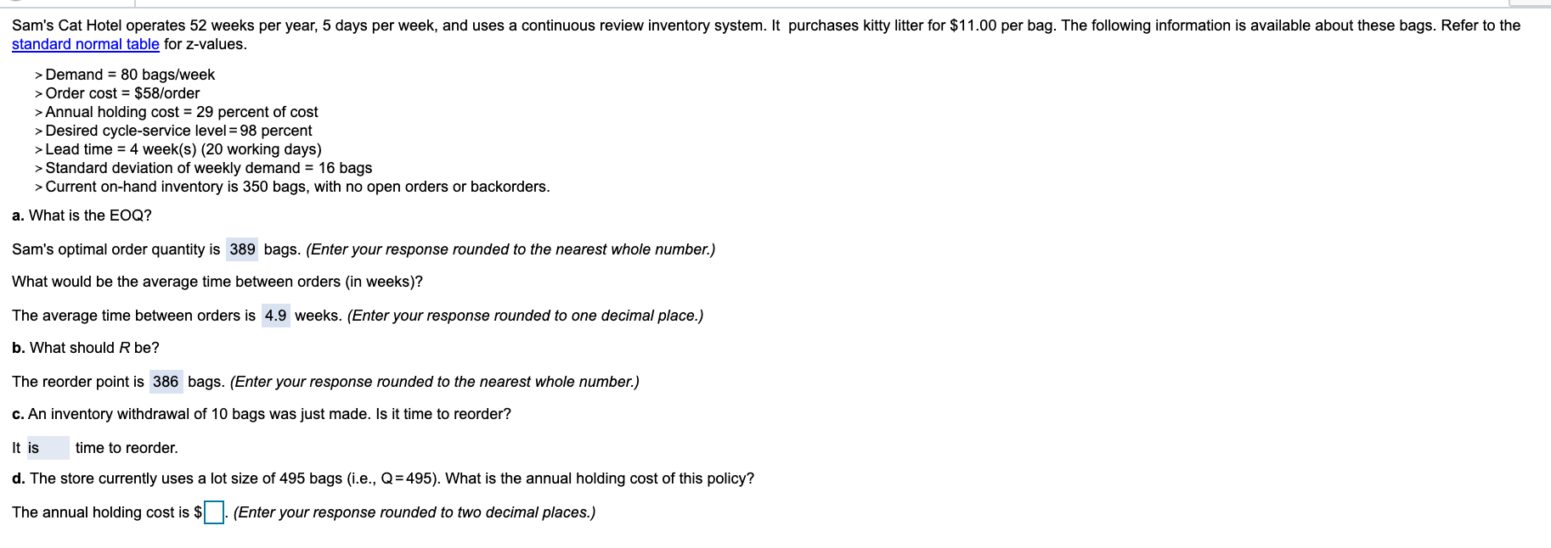The width and height of the screenshot is (1551, 548).
Task: Click the empty annual holding cost box
Action: (213, 511)
